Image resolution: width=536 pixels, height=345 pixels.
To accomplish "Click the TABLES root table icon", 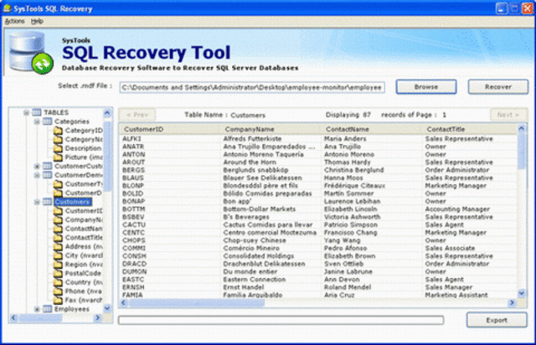I will click(x=37, y=112).
